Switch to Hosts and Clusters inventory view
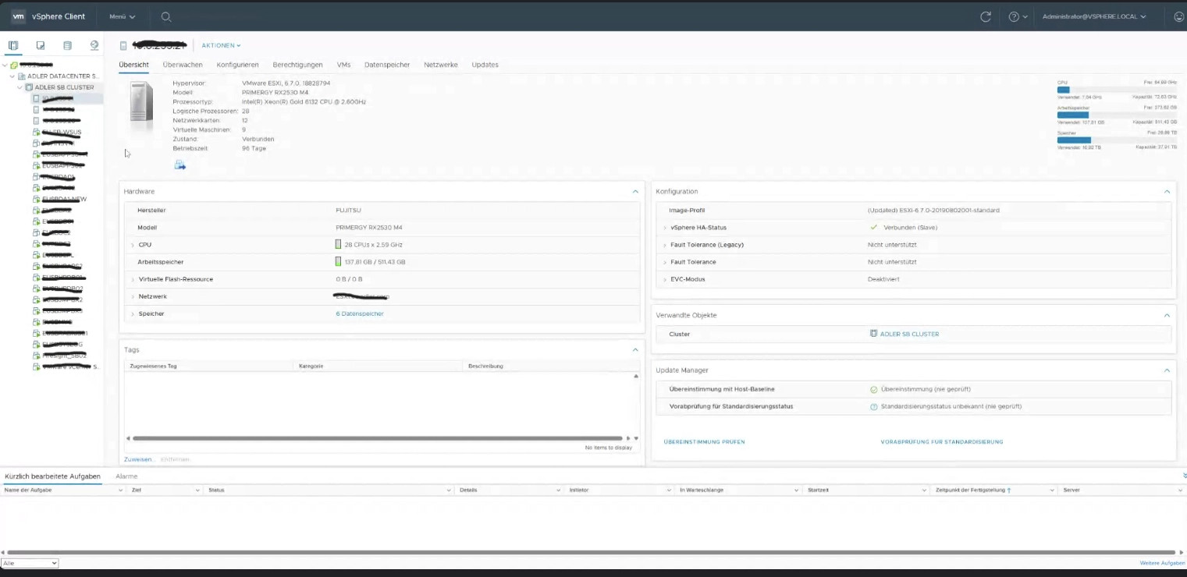The height and width of the screenshot is (577, 1187). point(13,45)
